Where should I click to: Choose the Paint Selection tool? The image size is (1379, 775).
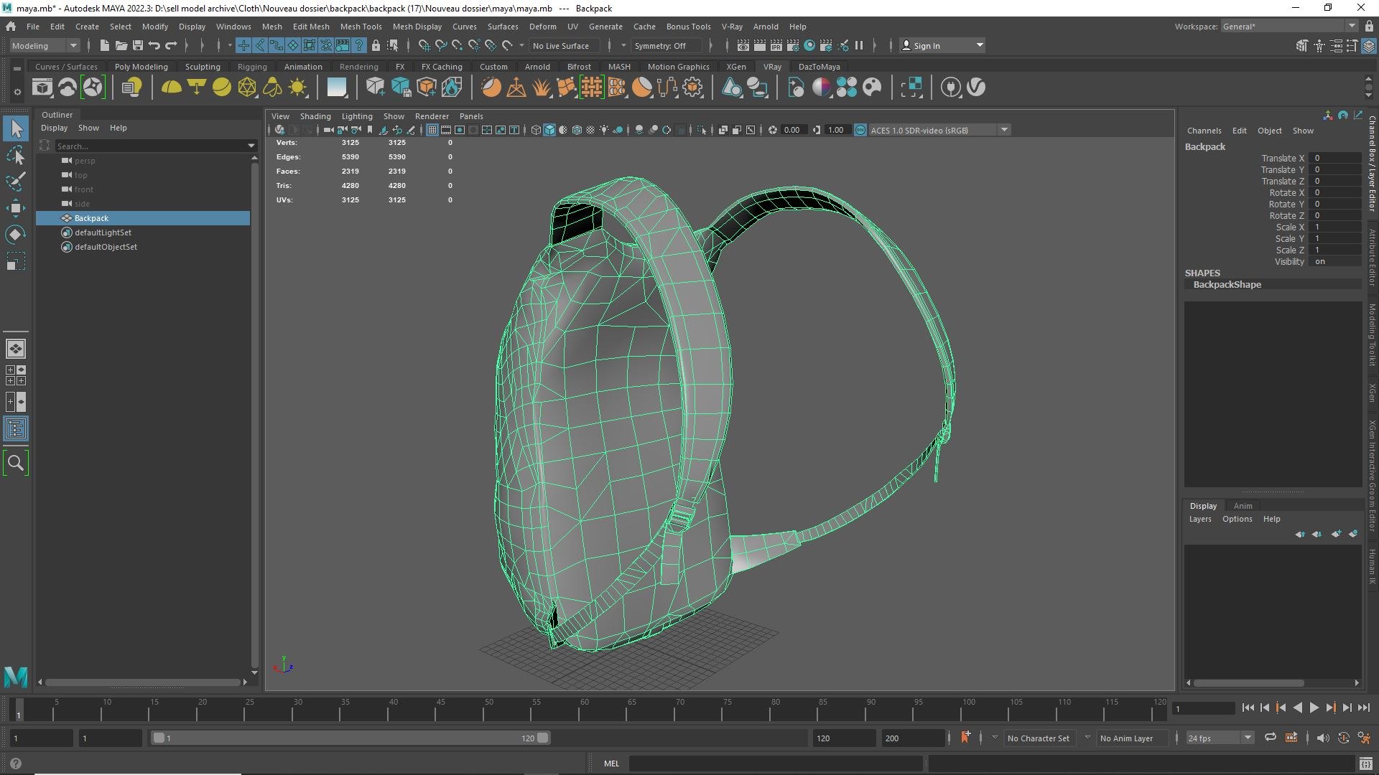16,182
